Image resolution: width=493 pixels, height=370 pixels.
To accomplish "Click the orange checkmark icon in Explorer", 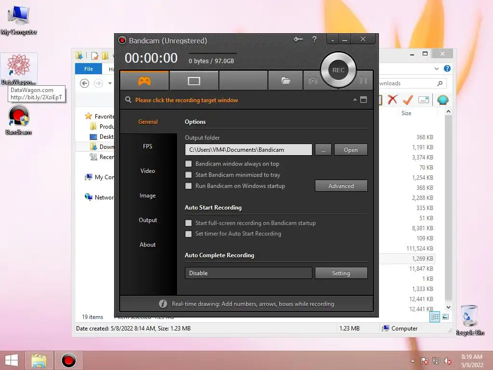I will click(408, 100).
